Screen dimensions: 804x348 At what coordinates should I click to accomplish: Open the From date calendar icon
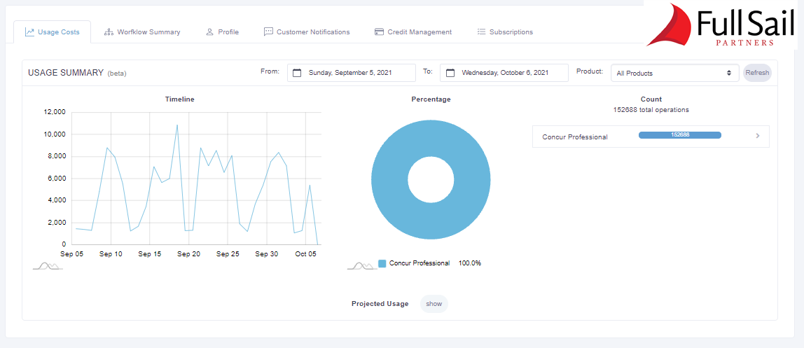point(297,73)
